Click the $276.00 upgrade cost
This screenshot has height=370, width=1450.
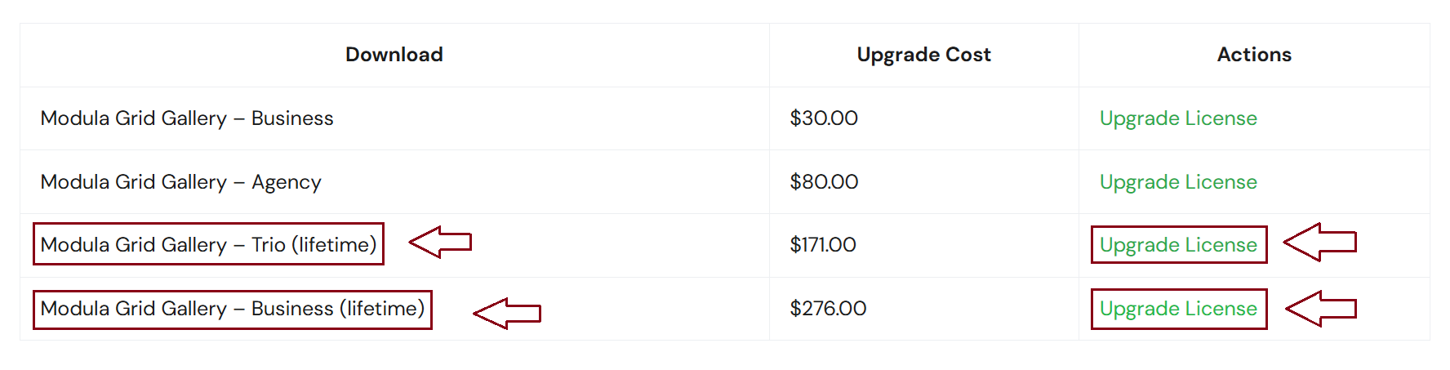click(x=828, y=309)
